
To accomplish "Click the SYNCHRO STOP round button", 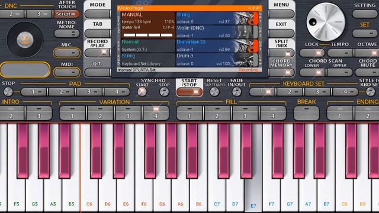I will click(165, 92).
